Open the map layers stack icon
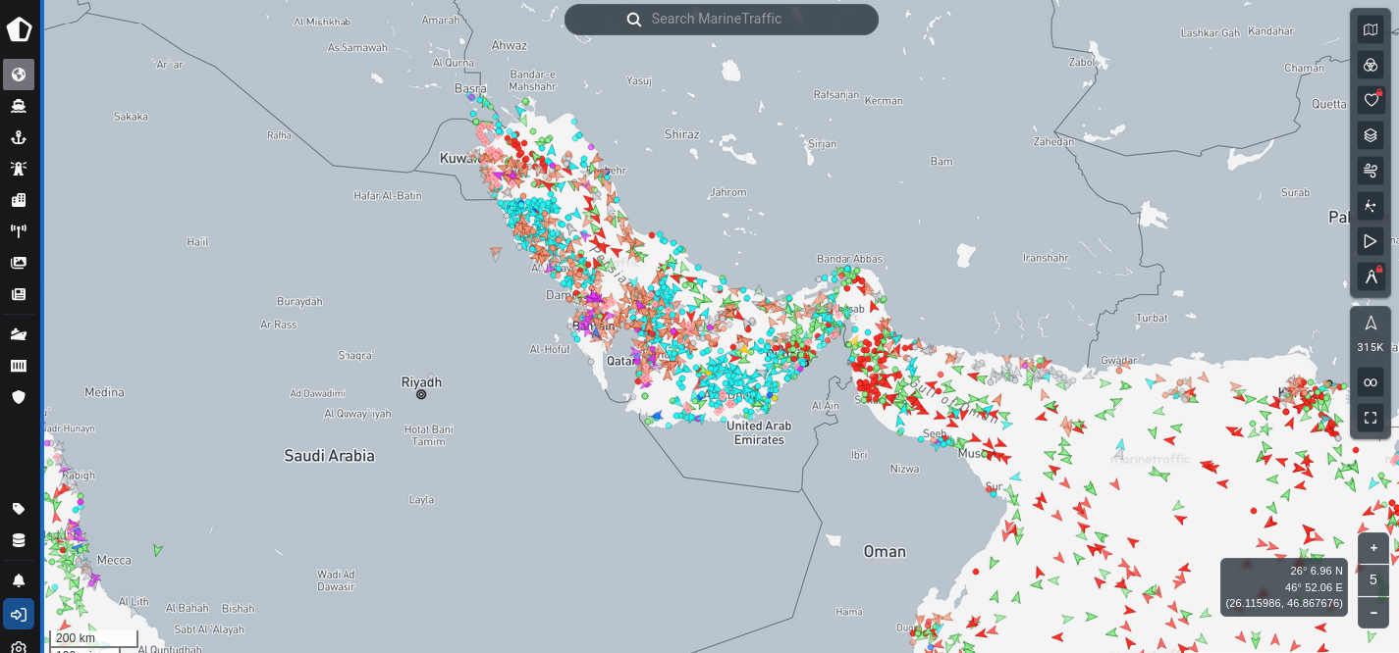Viewport: 1399px width, 653px height. (1371, 135)
